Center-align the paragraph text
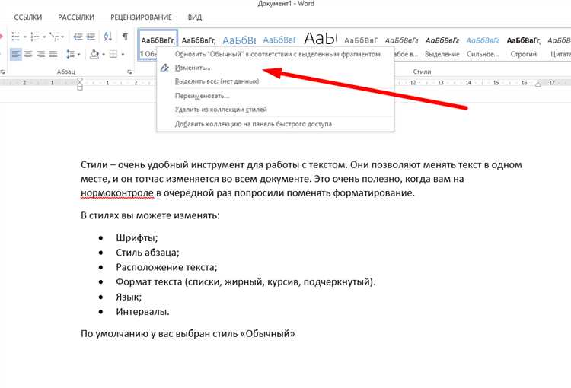 pyautogui.click(x=28, y=54)
